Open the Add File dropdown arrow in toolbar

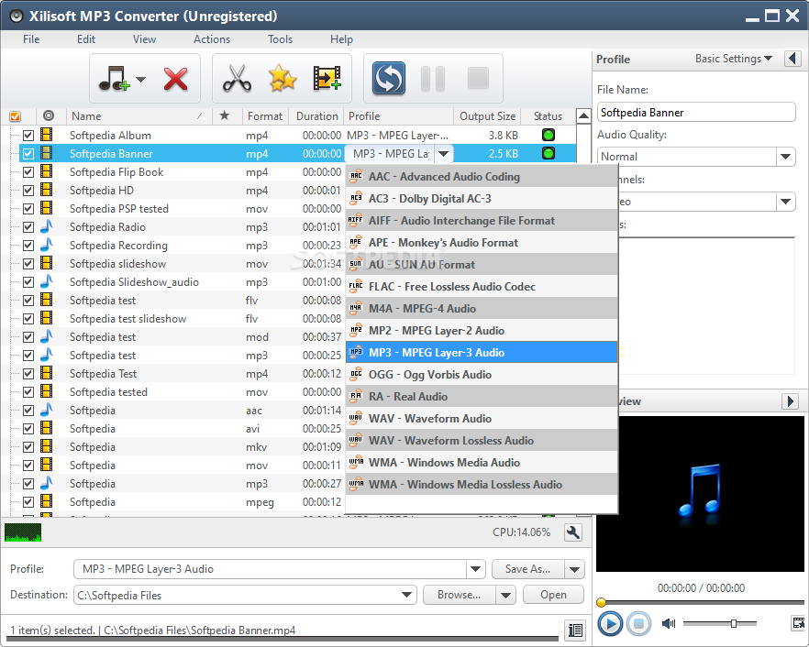point(140,80)
